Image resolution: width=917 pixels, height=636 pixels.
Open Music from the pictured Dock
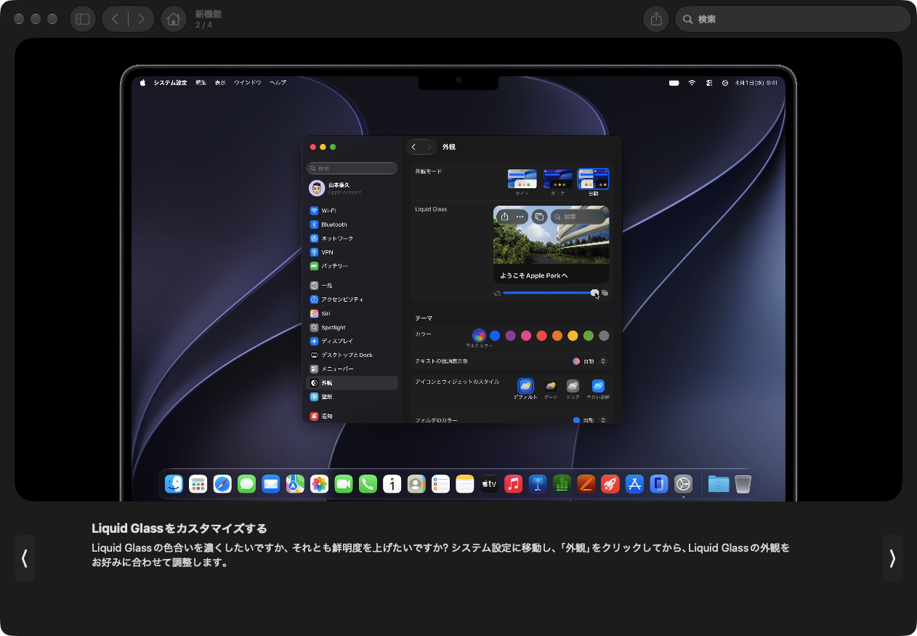pyautogui.click(x=514, y=484)
